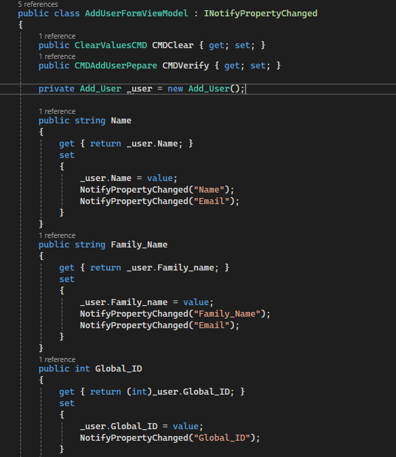Open '1 reference' link above Name property

pyautogui.click(x=57, y=111)
